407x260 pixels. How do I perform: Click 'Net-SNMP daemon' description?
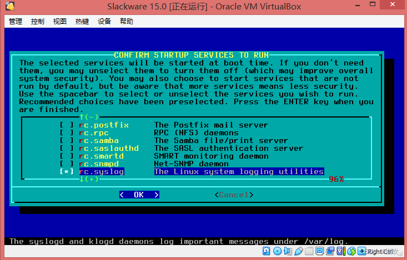click(x=192, y=164)
